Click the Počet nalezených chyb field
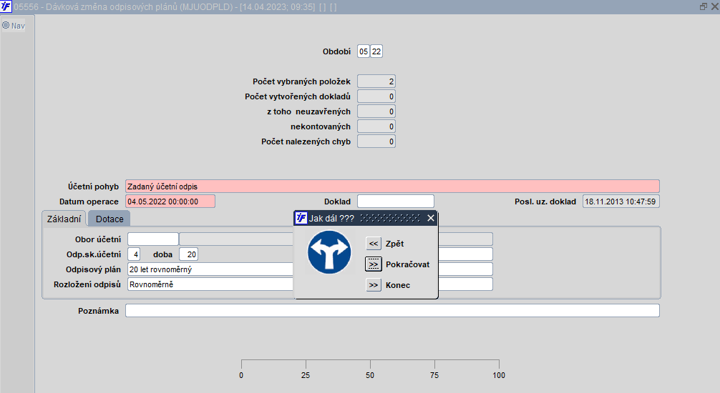Viewport: 720px width, 393px height. (x=376, y=141)
